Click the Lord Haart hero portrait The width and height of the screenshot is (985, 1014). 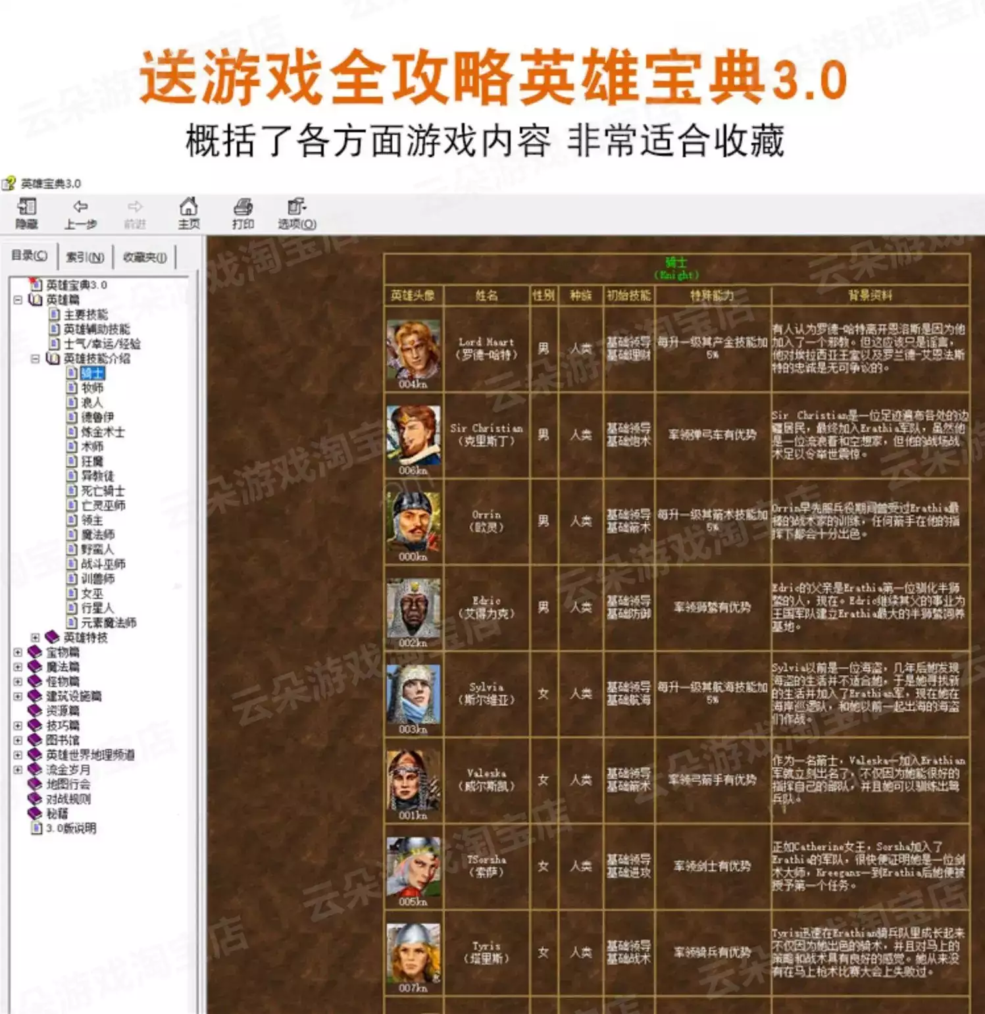[413, 349]
